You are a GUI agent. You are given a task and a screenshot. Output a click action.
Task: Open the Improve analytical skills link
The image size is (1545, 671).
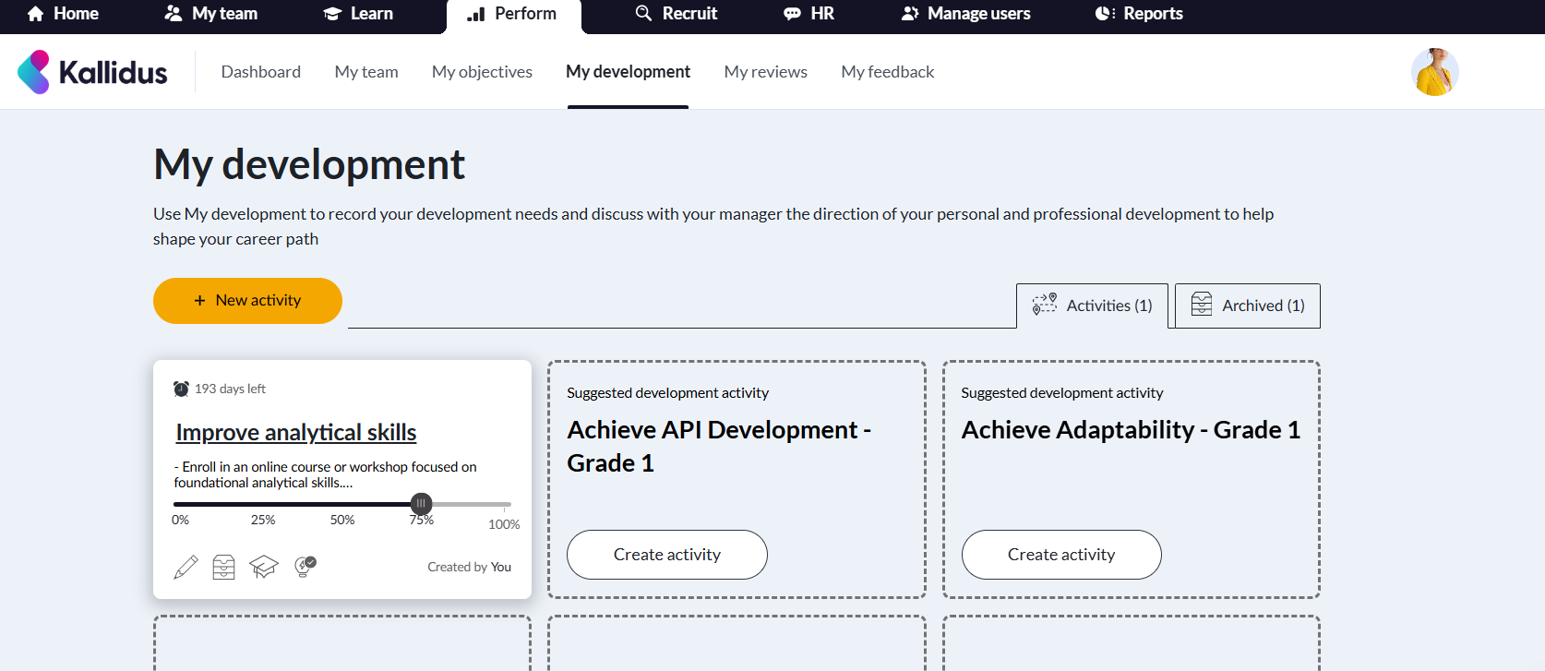pyautogui.click(x=296, y=433)
